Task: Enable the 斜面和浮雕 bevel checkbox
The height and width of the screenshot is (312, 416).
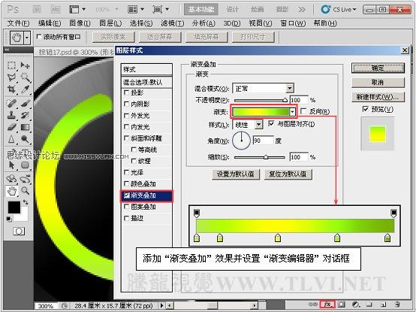Action: pos(127,138)
